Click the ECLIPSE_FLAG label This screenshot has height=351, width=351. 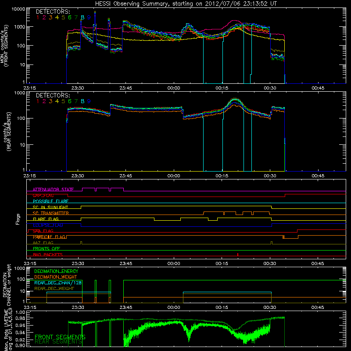[48, 225]
